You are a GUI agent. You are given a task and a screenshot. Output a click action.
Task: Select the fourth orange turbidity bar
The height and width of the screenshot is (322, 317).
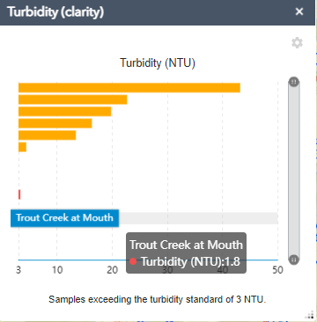pyautogui.click(x=55, y=123)
